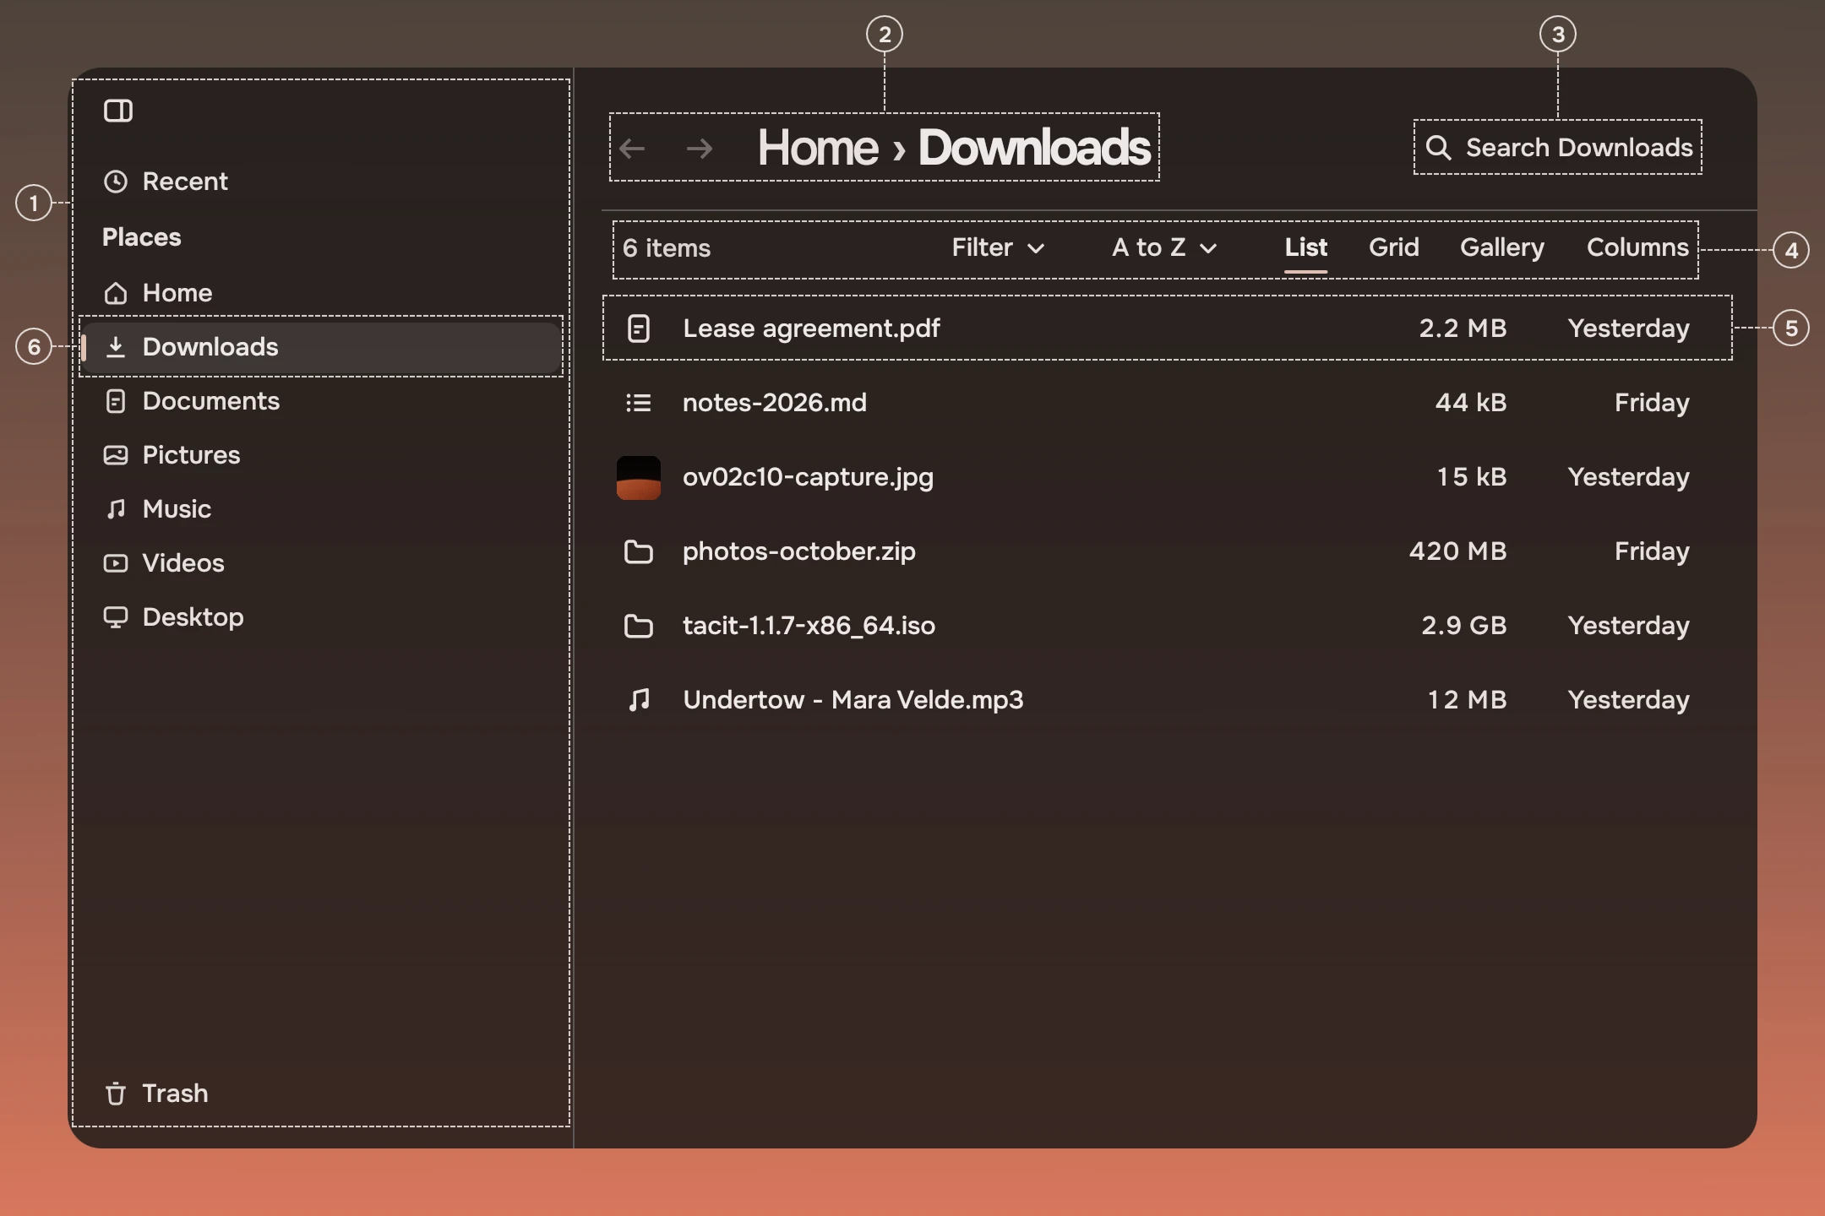Click the search magnifier icon
This screenshot has height=1216, width=1825.
pyautogui.click(x=1438, y=148)
